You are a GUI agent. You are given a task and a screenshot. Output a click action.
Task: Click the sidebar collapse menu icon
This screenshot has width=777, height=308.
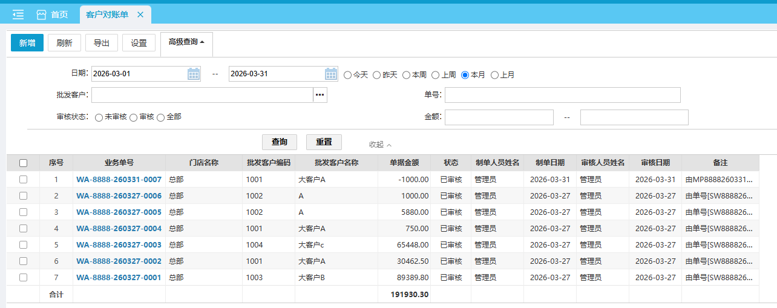[18, 14]
